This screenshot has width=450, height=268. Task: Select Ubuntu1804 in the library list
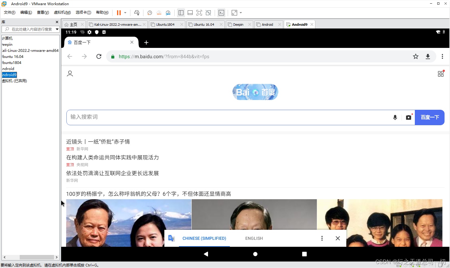12,63
